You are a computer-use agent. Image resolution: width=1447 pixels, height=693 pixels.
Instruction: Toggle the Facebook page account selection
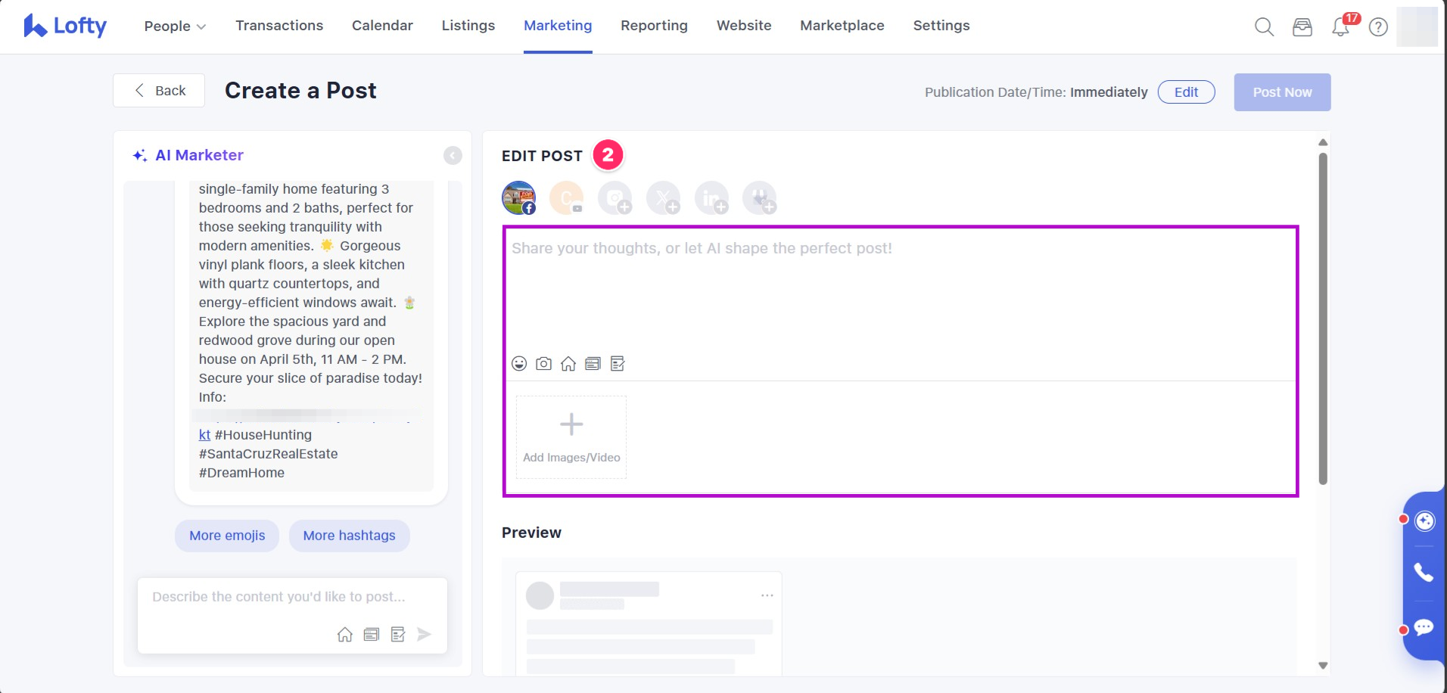(519, 198)
